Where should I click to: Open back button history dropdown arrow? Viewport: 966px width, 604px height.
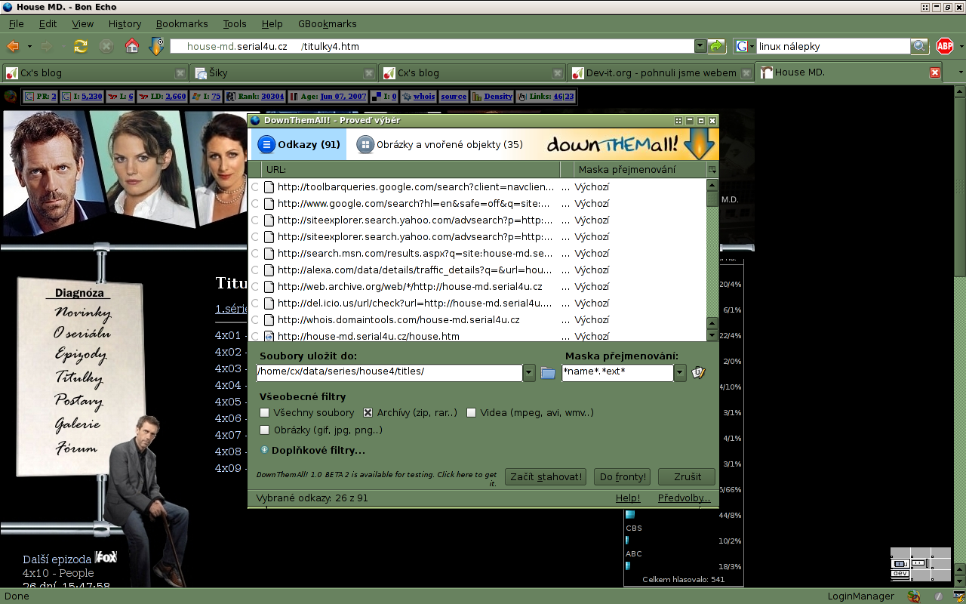[29, 46]
